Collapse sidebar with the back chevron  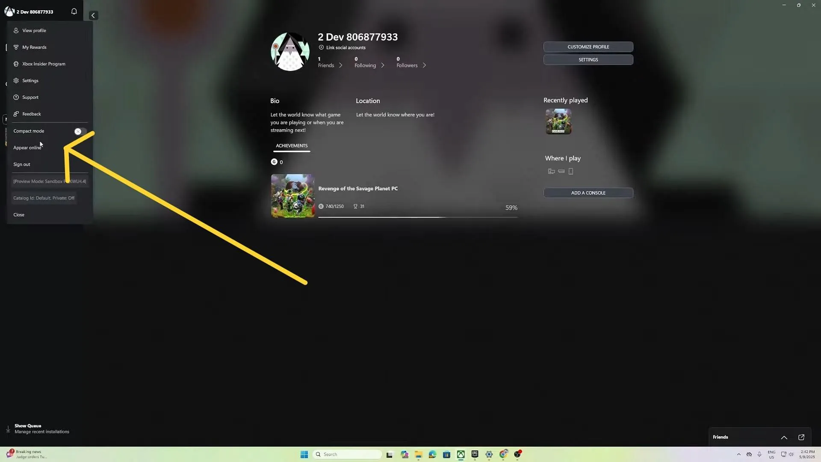click(93, 15)
